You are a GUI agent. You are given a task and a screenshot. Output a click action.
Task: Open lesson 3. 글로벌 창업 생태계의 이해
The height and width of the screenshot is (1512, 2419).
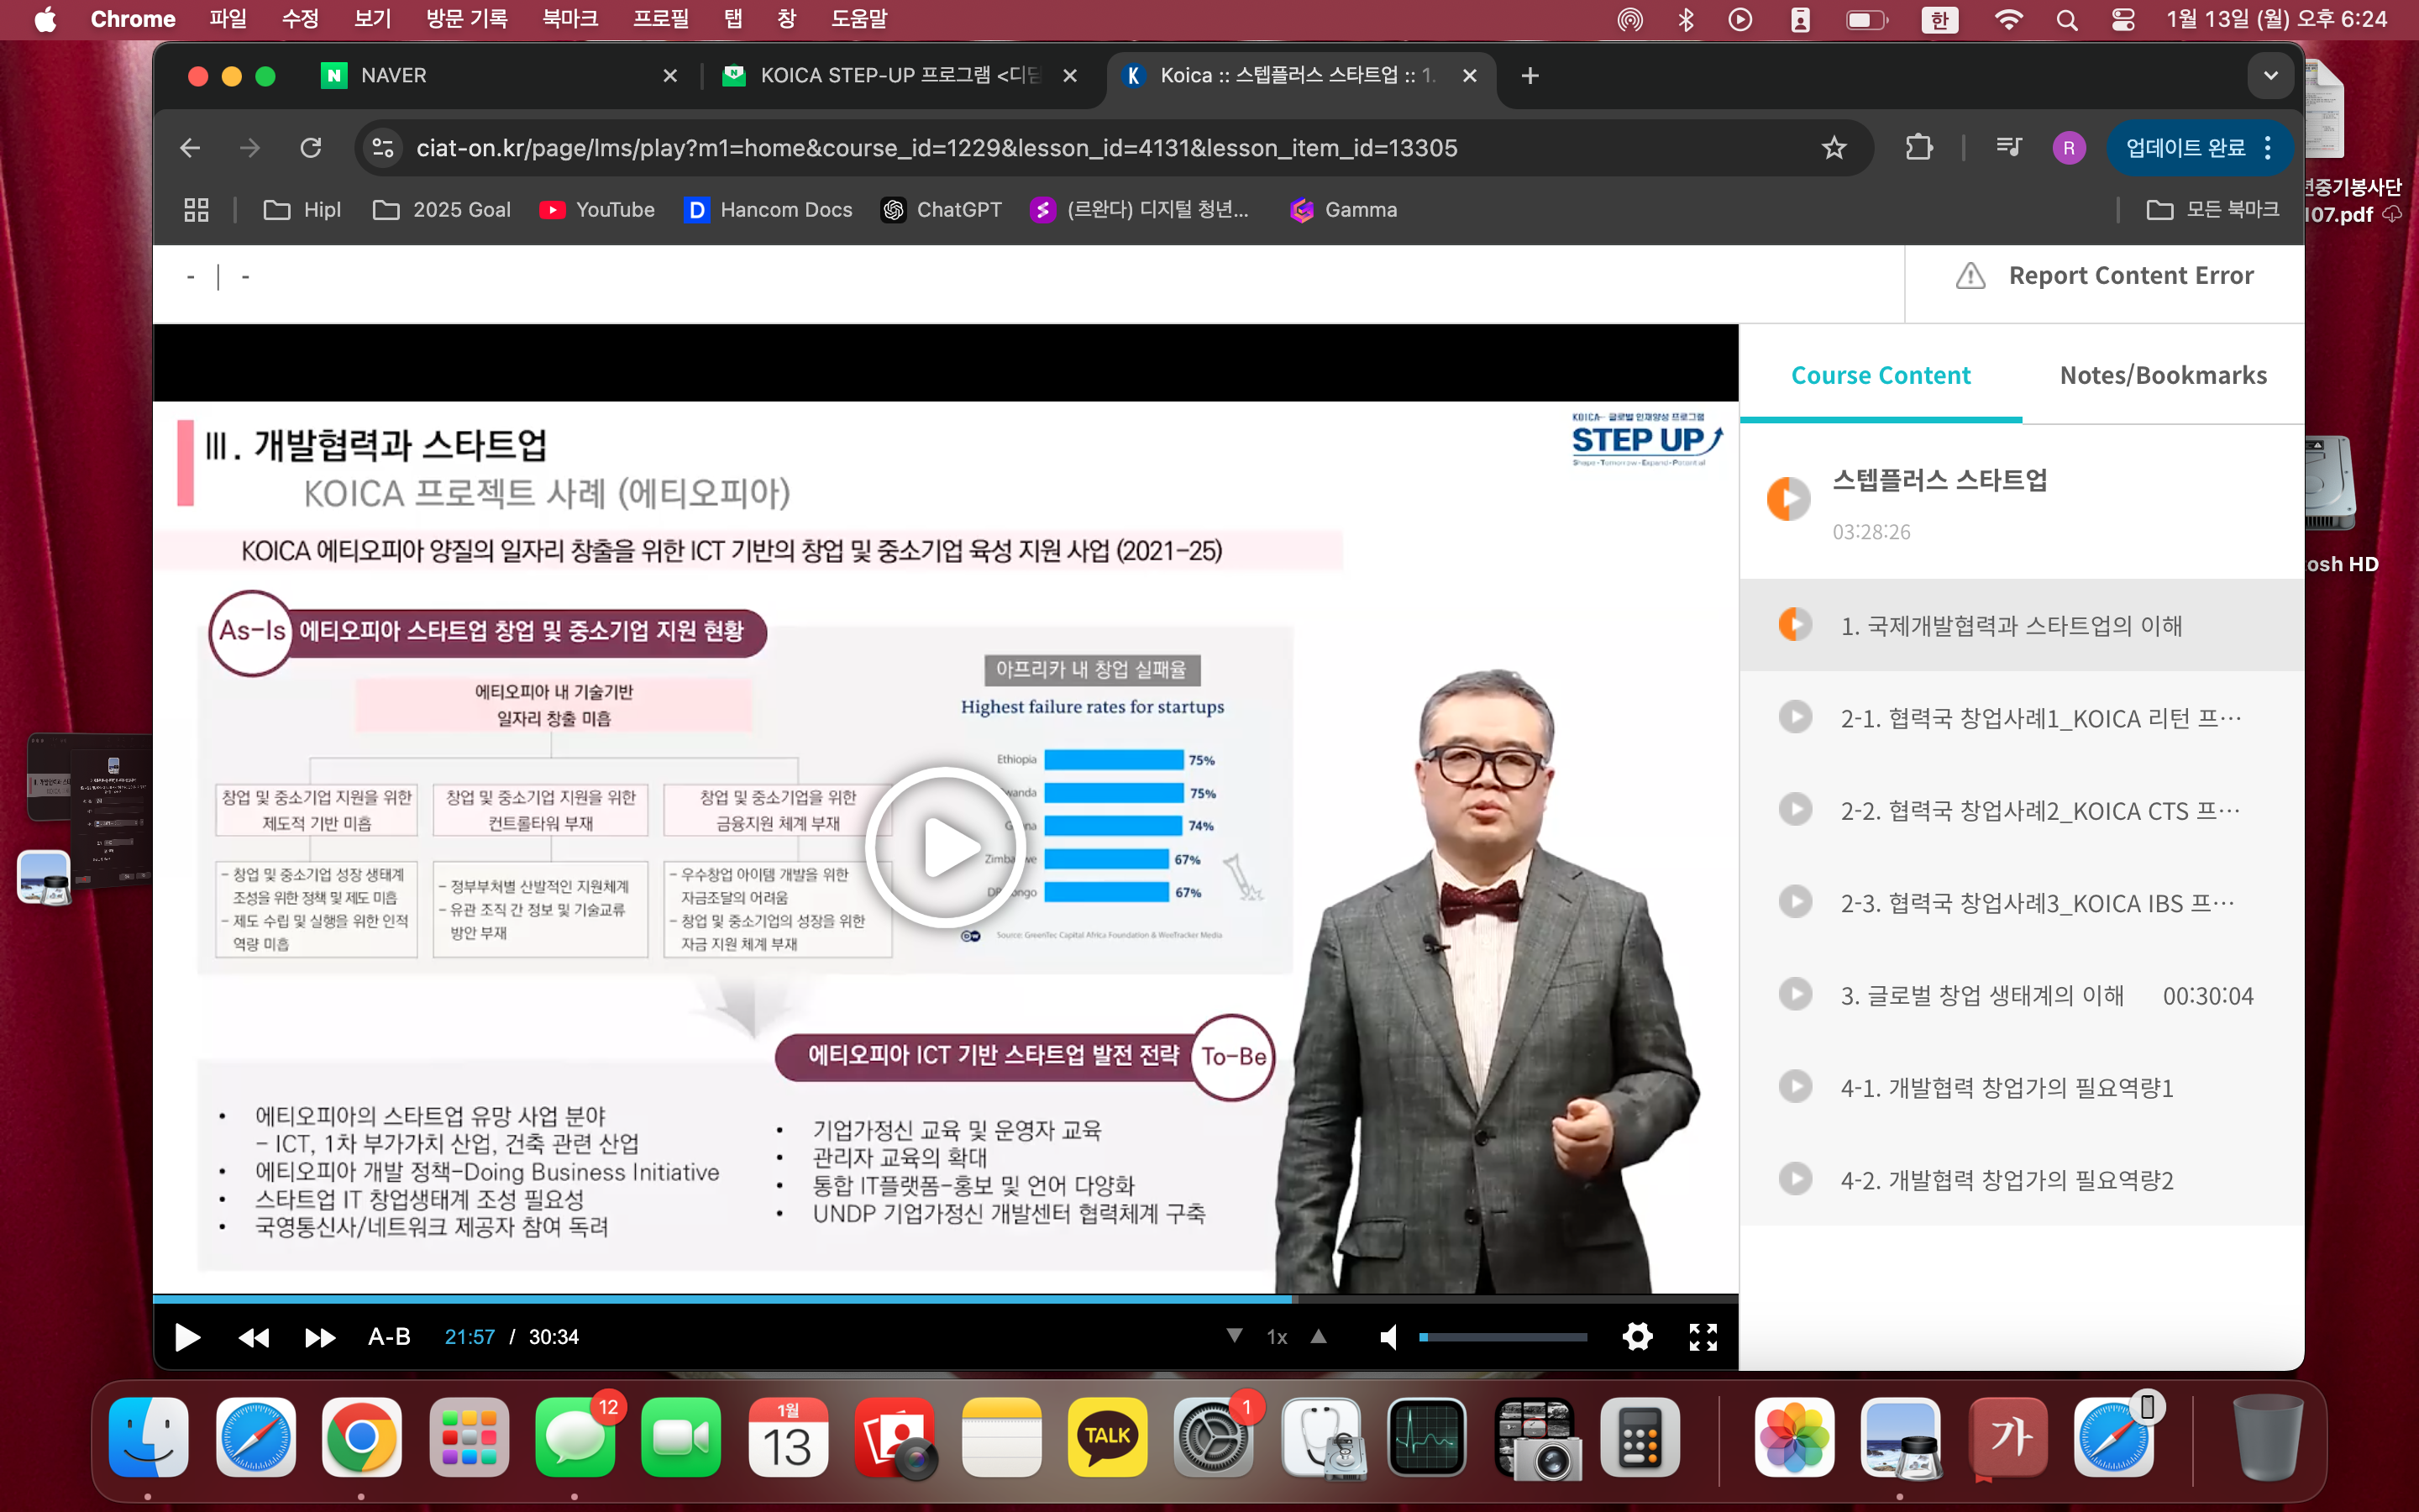[1981, 995]
